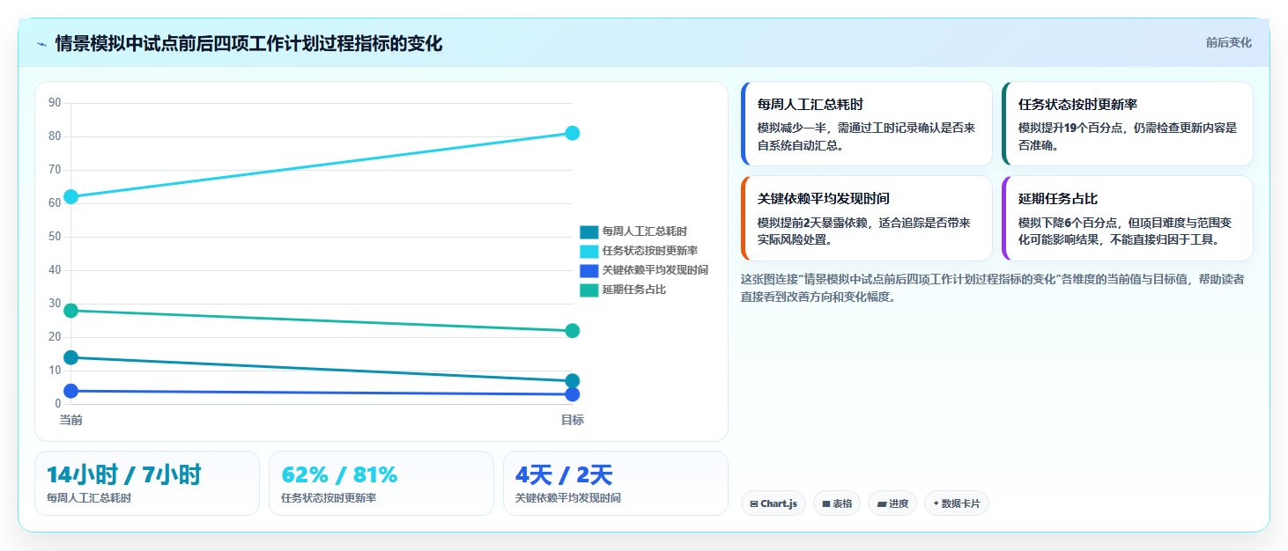The height and width of the screenshot is (551, 1288).
Task: Click the y-axis value 90
Action: click(55, 103)
